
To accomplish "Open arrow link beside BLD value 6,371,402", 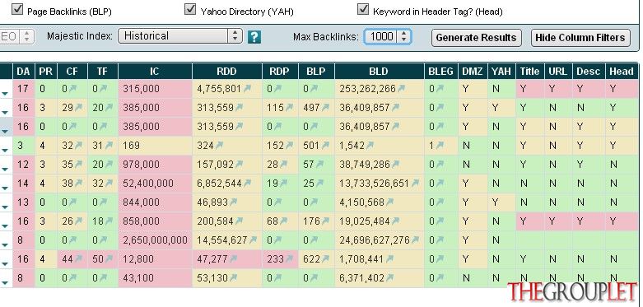I will pos(389,278).
